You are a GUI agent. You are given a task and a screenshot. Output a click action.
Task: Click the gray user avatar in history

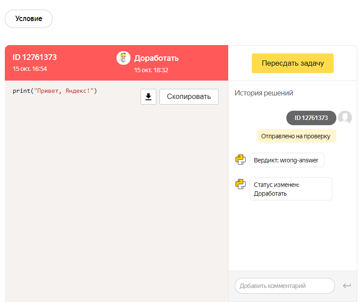[x=345, y=117]
